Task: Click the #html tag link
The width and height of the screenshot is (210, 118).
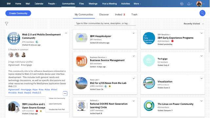Action: pos(54,89)
